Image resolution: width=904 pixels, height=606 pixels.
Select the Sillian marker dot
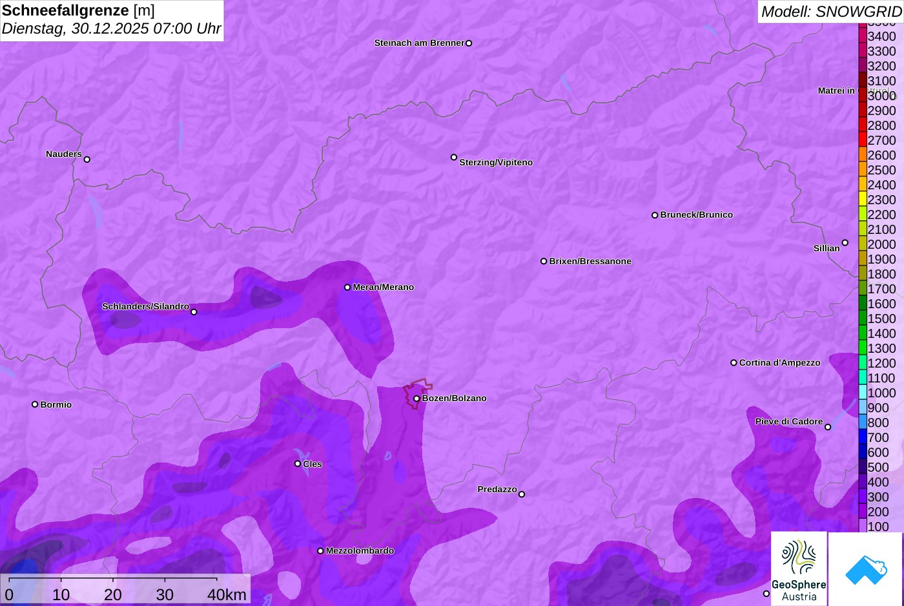(845, 243)
